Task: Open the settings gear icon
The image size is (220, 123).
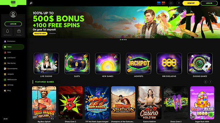Action: (171, 3)
